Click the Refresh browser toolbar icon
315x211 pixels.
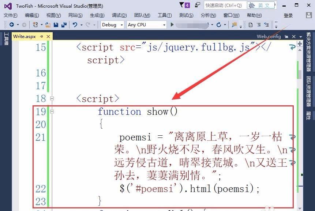click(x=219, y=25)
